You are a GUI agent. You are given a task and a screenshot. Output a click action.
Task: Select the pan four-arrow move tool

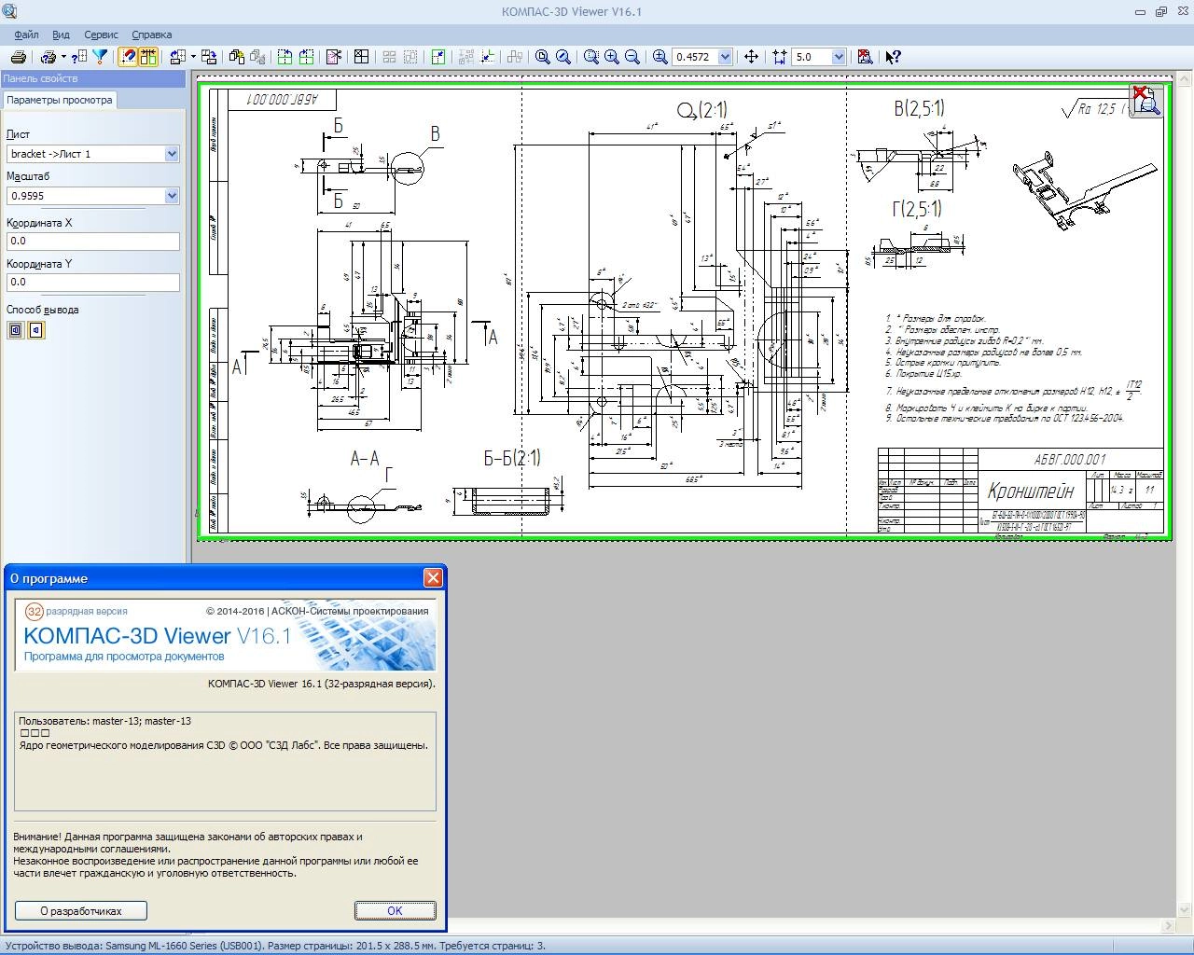pyautogui.click(x=751, y=57)
